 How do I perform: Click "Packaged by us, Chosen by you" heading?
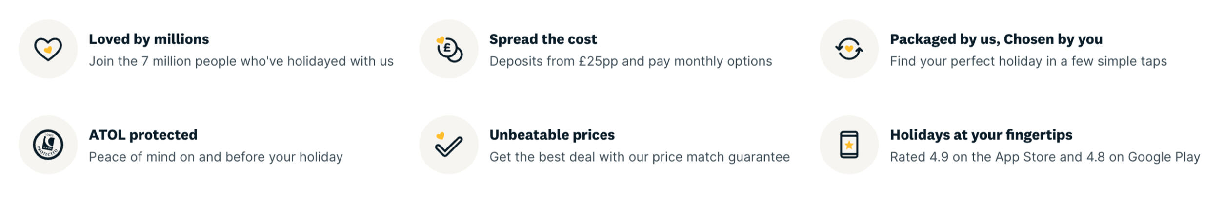[x=996, y=39]
